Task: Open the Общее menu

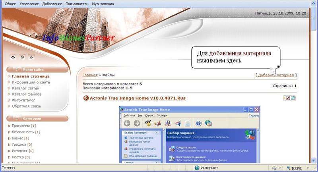Action: (10, 4)
